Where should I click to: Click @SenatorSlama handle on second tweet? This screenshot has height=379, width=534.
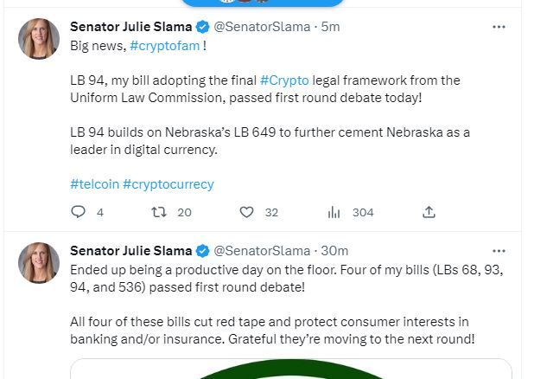pos(261,251)
